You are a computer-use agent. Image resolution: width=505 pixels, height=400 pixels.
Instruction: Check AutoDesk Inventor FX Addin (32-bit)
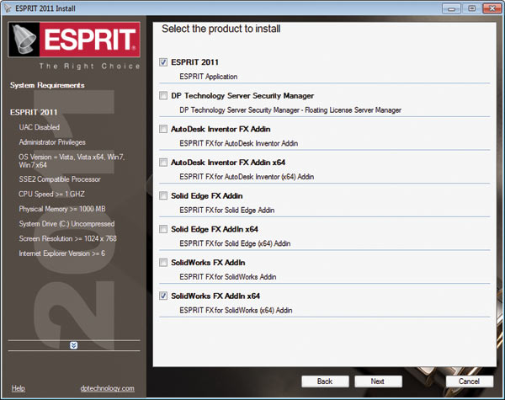click(163, 129)
